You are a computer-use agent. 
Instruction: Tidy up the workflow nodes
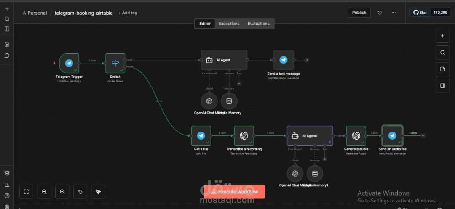pyautogui.click(x=98, y=192)
